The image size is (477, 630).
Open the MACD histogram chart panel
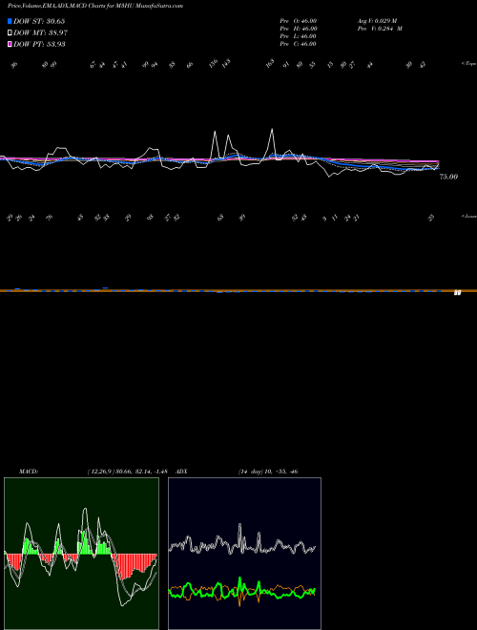tap(81, 554)
